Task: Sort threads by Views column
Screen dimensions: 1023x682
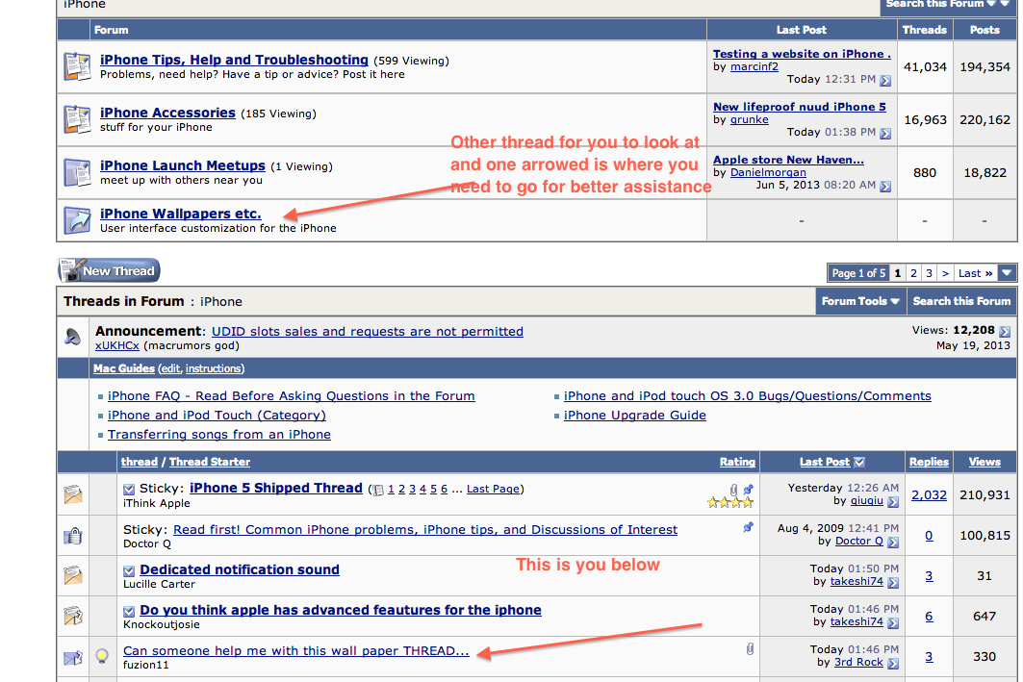Action: [x=985, y=462]
